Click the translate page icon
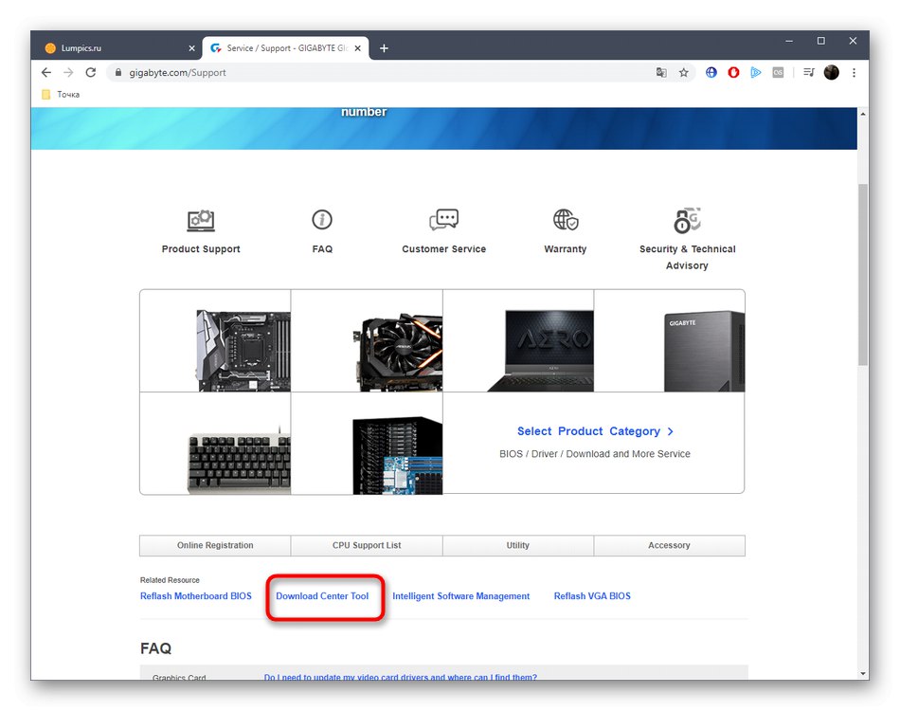The image size is (900, 711). [x=661, y=72]
